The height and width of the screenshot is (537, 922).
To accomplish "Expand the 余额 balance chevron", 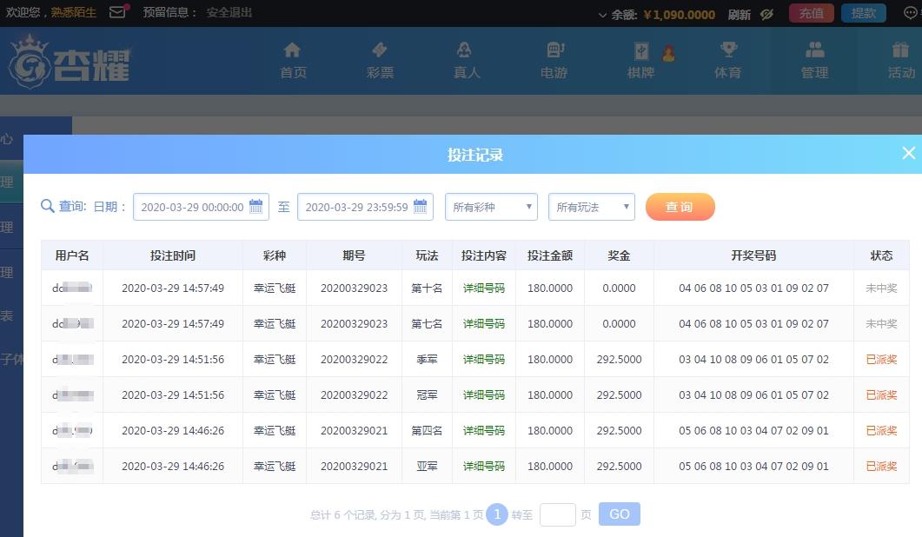I will [x=603, y=15].
